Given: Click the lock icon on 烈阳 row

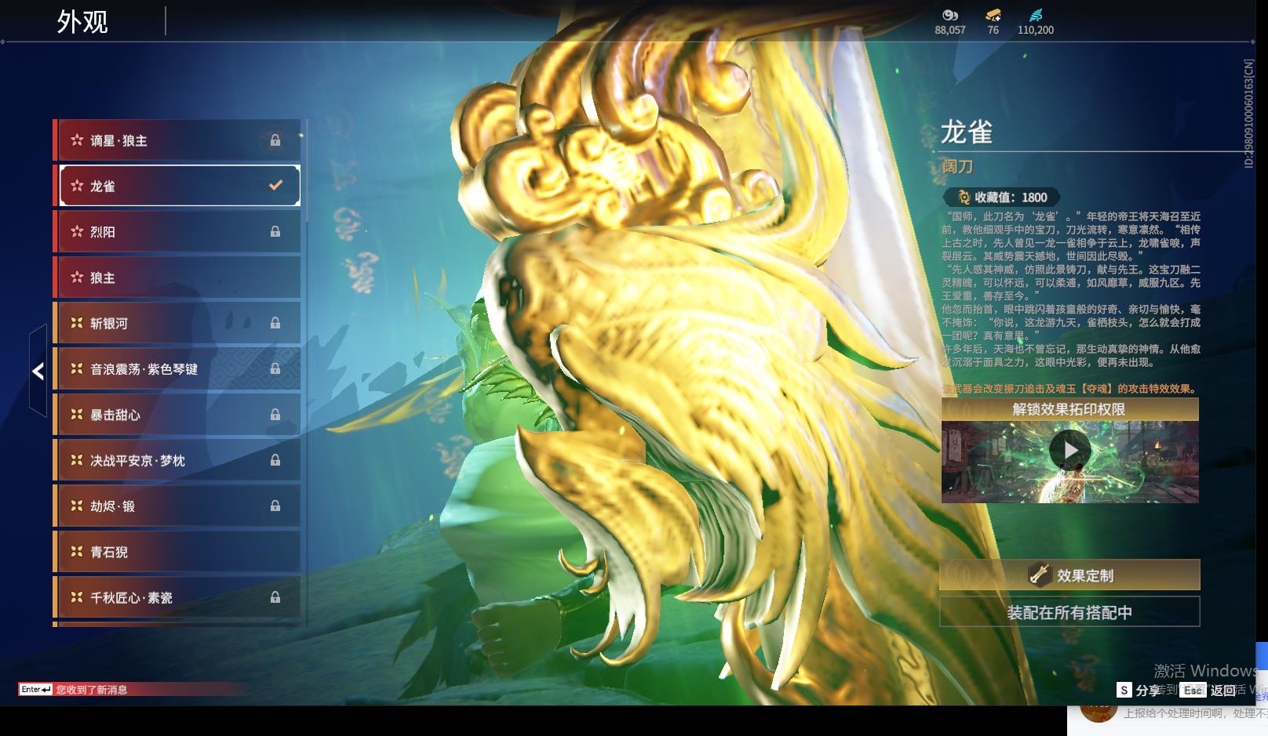Looking at the screenshot, I should pos(275,231).
